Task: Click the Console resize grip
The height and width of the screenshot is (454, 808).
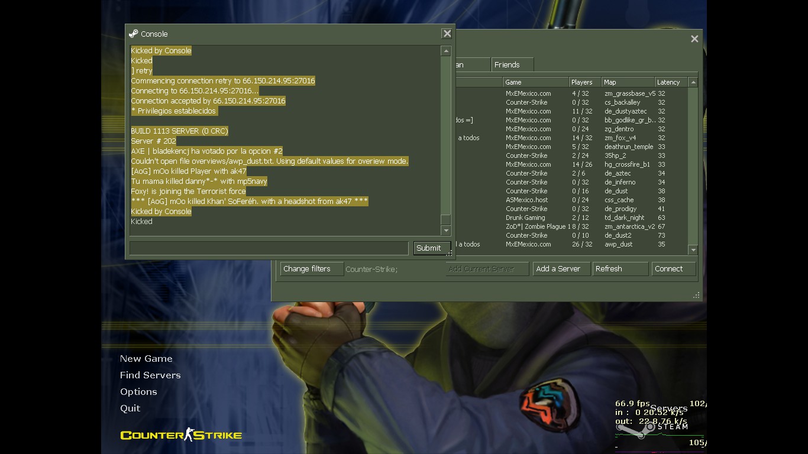Action: 450,254
